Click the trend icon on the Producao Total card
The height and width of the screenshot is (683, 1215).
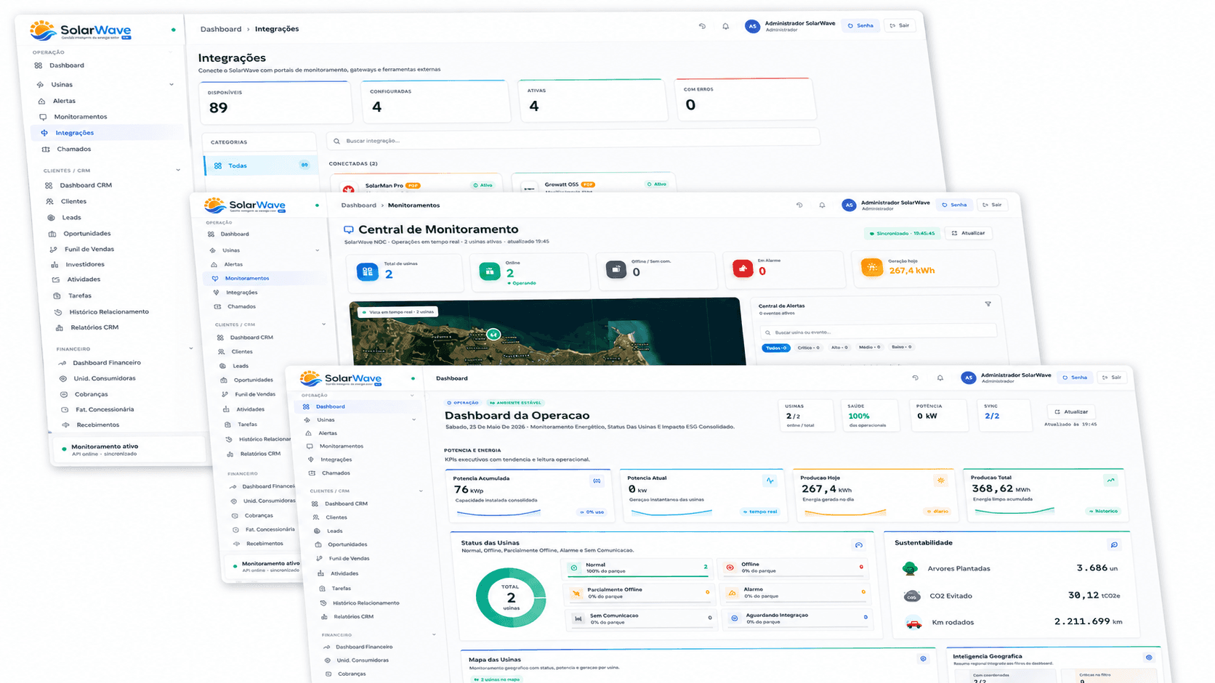tap(1110, 480)
